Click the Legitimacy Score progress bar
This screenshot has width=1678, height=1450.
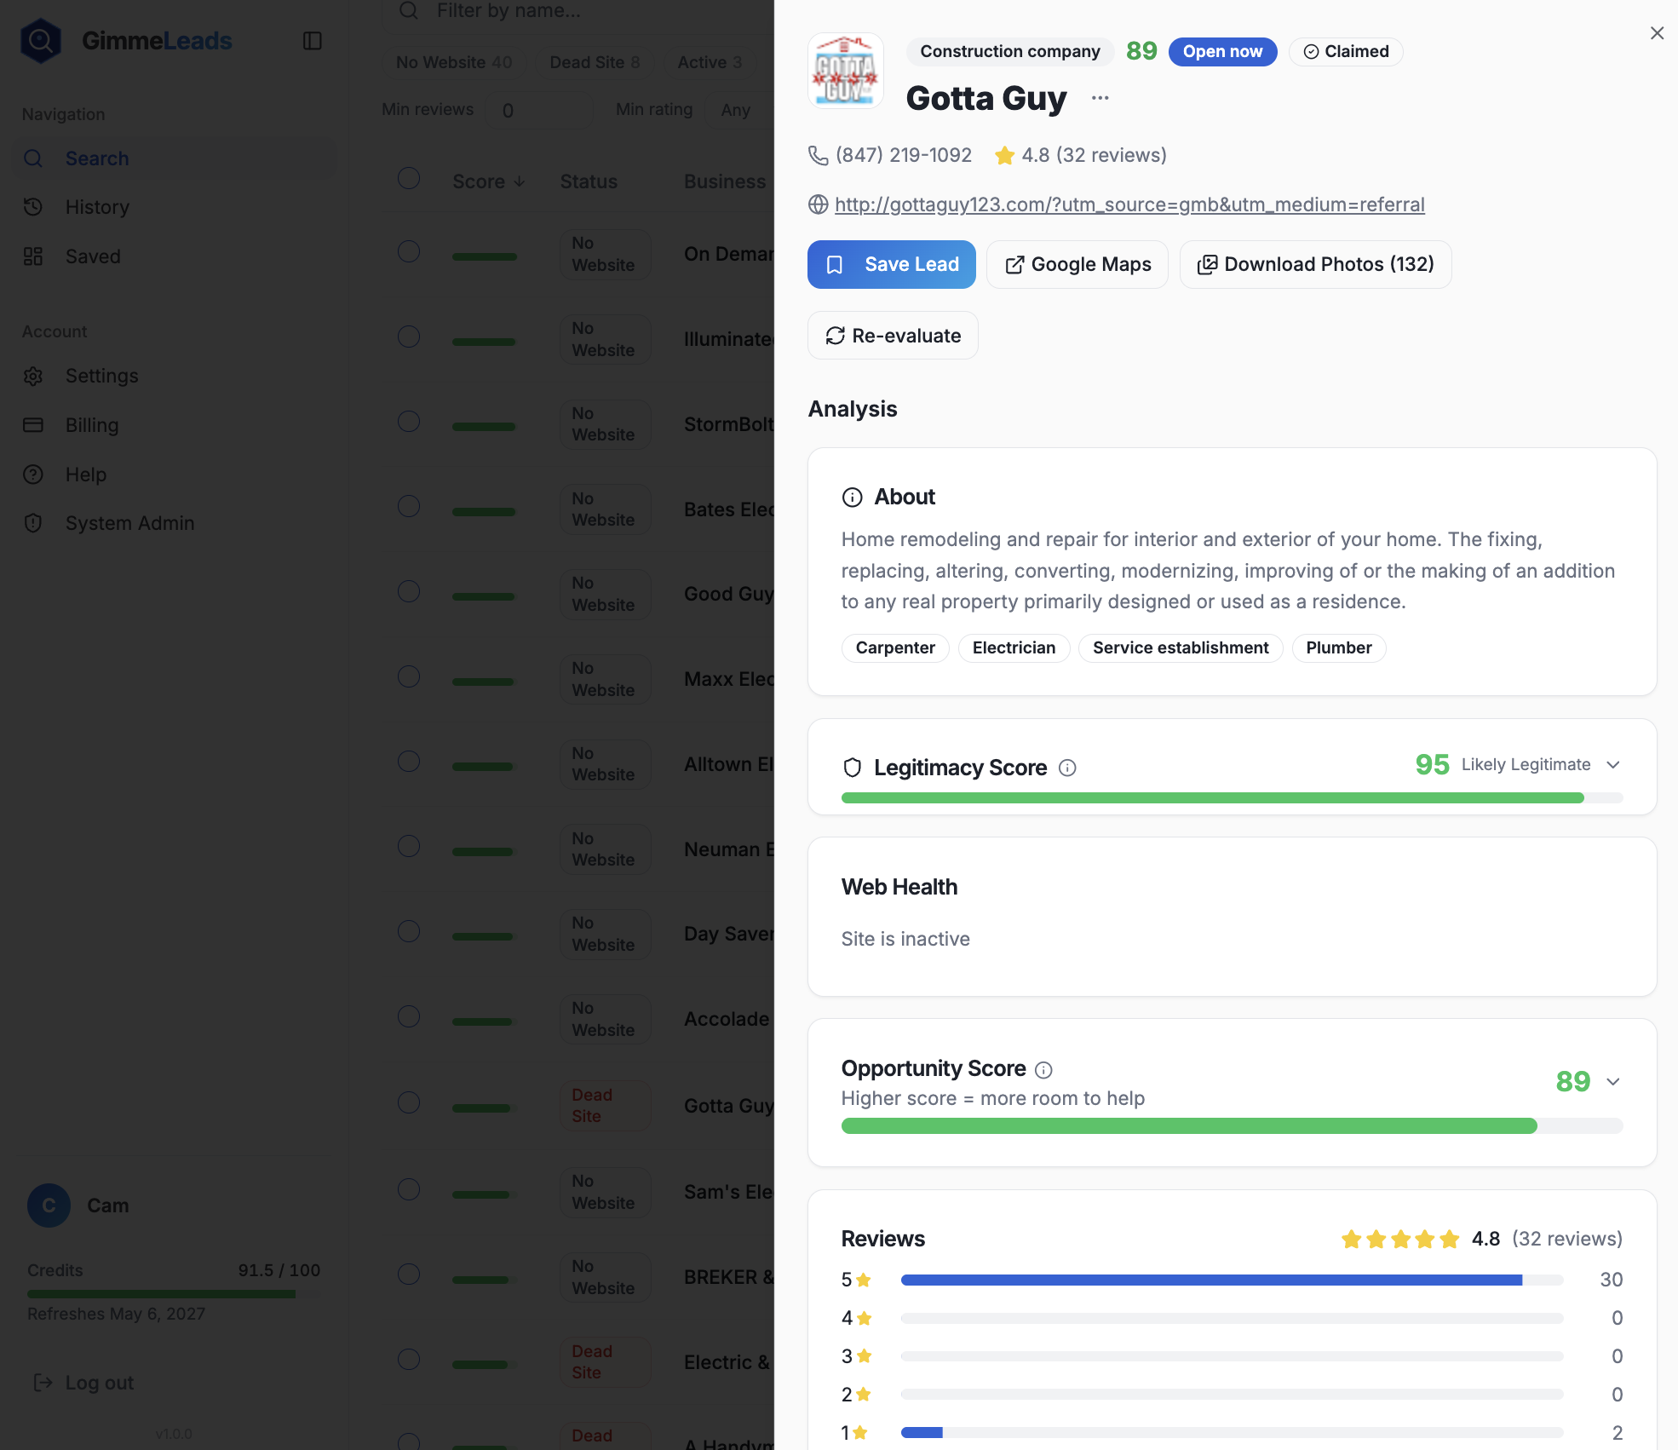coord(1232,798)
